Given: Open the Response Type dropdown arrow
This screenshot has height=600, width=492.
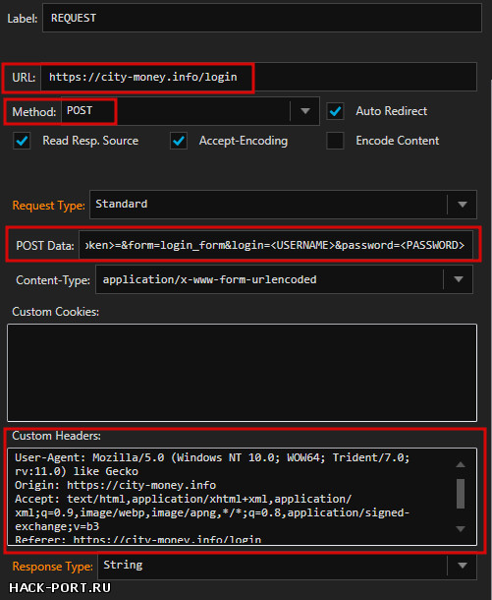Looking at the screenshot, I should tap(462, 566).
